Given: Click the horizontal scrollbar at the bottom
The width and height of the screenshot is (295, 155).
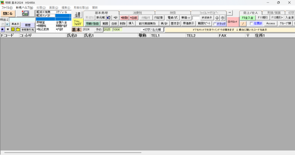Looking at the screenshot, I should point(72,152).
